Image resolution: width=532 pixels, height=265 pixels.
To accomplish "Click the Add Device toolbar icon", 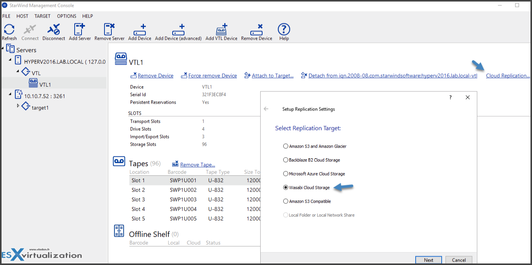I will click(140, 30).
